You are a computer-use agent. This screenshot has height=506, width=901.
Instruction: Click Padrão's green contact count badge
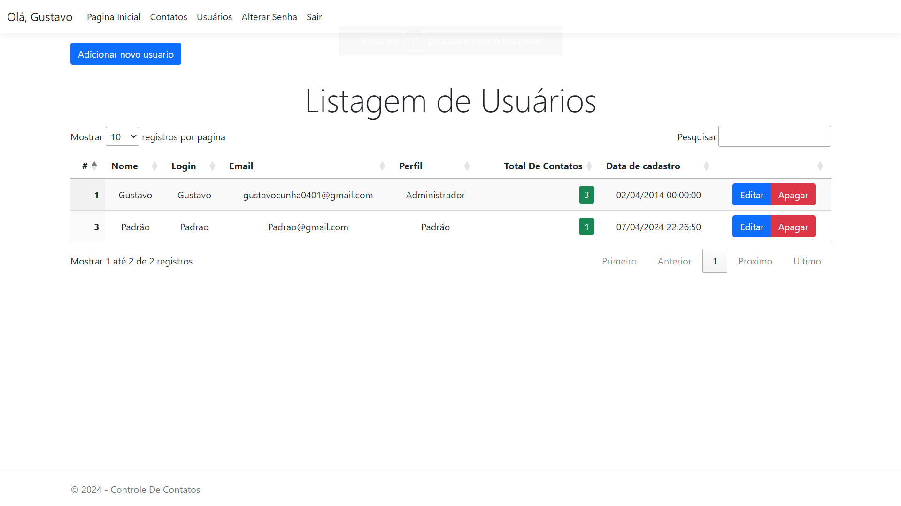pos(586,227)
